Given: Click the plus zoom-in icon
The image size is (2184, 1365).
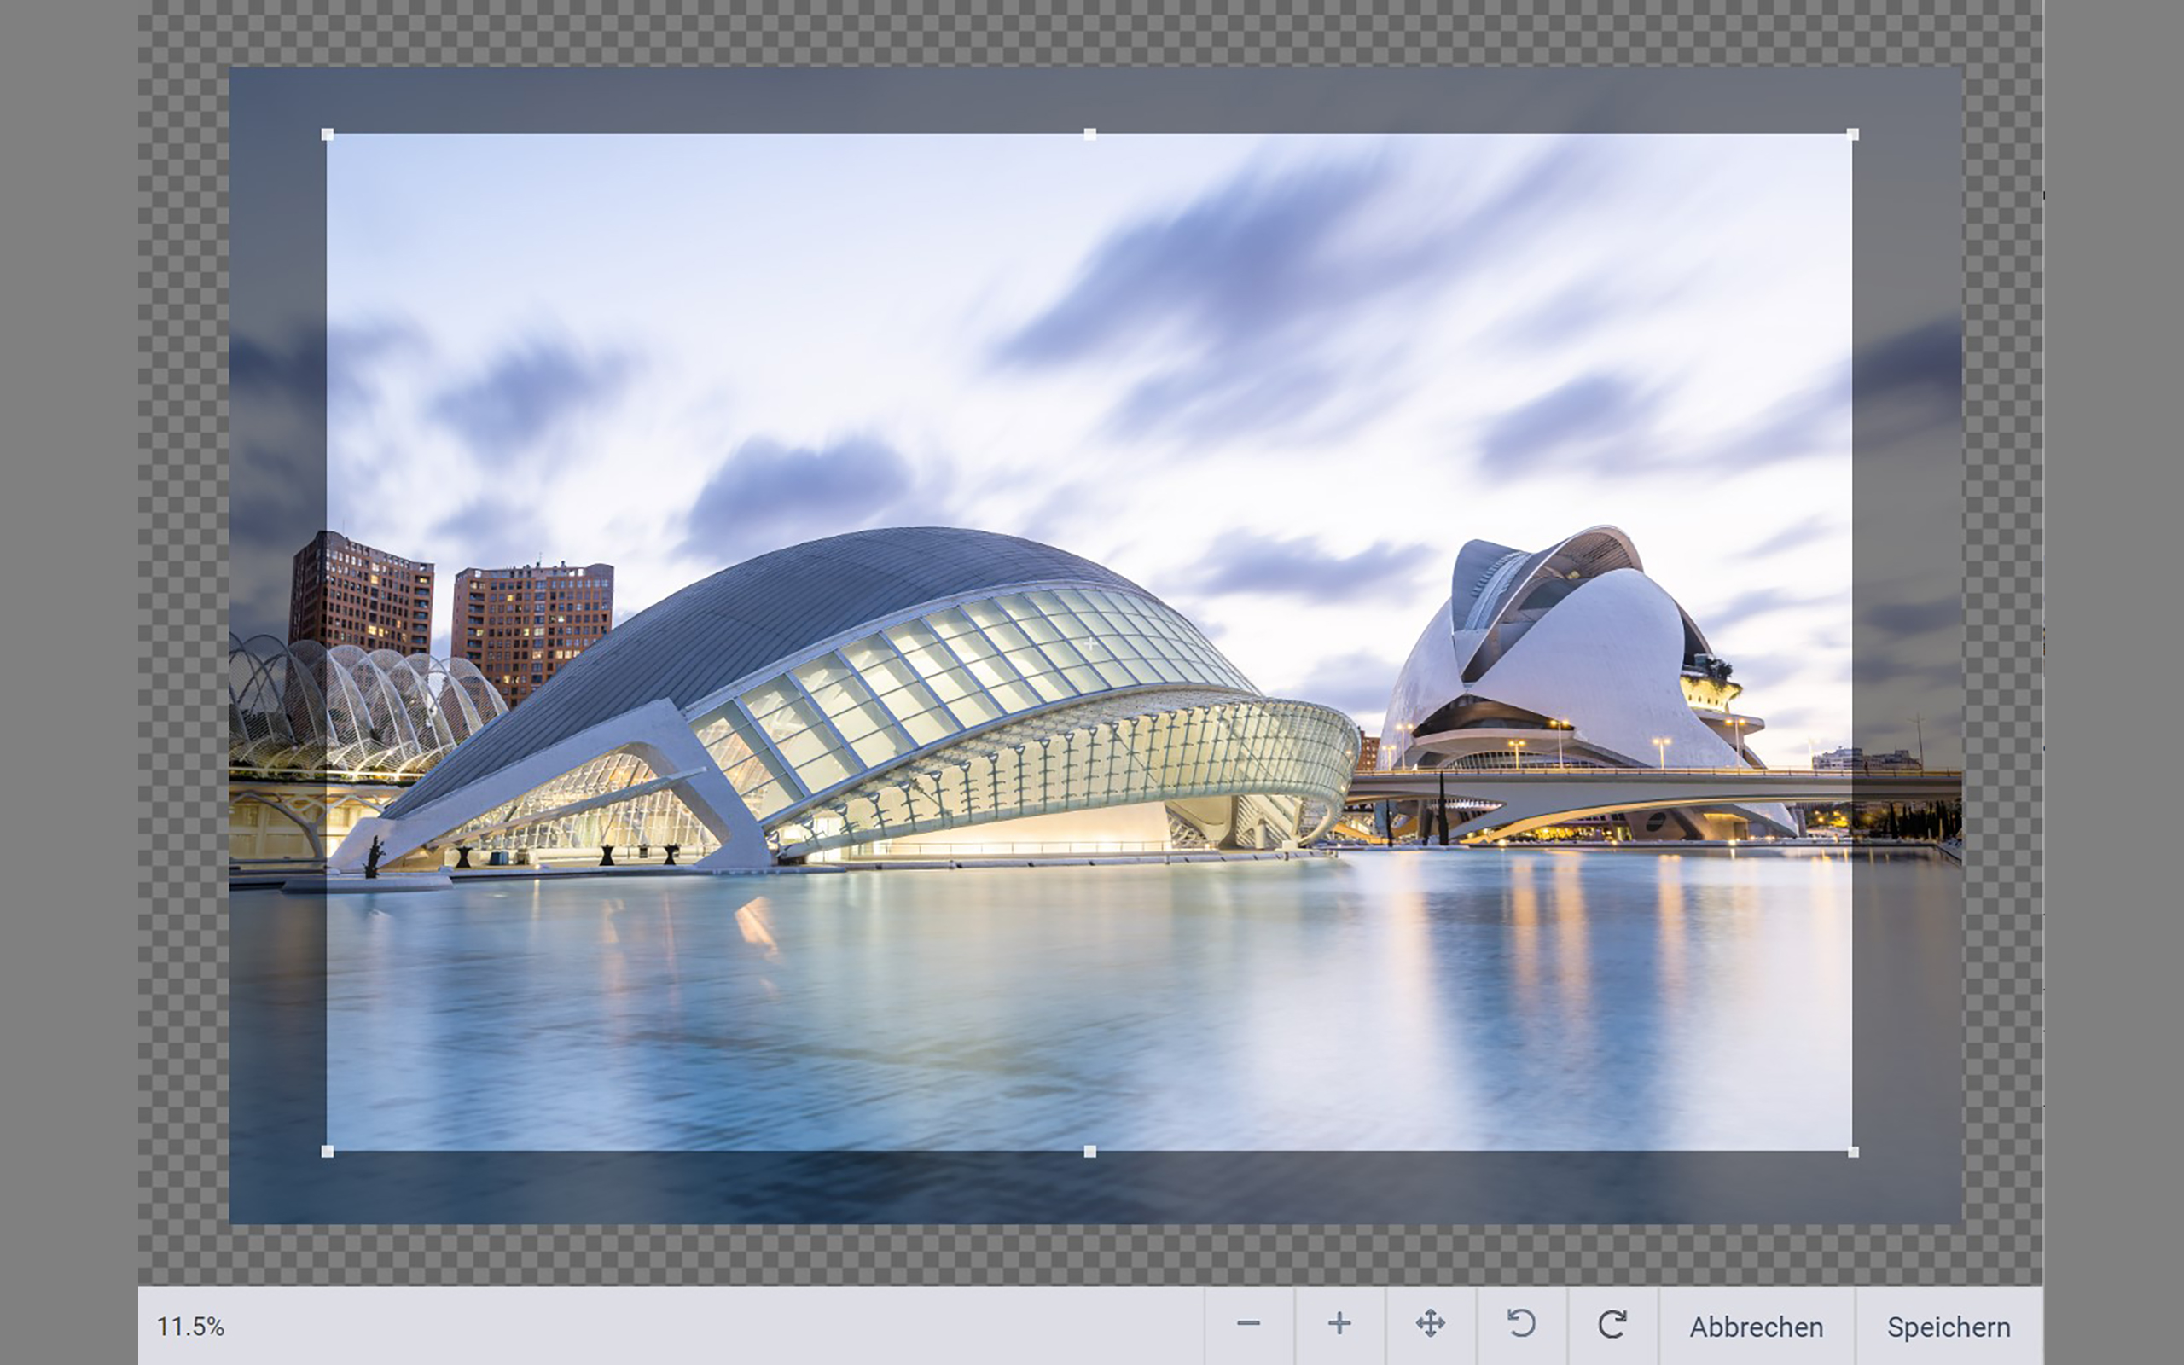Looking at the screenshot, I should click(x=1340, y=1324).
